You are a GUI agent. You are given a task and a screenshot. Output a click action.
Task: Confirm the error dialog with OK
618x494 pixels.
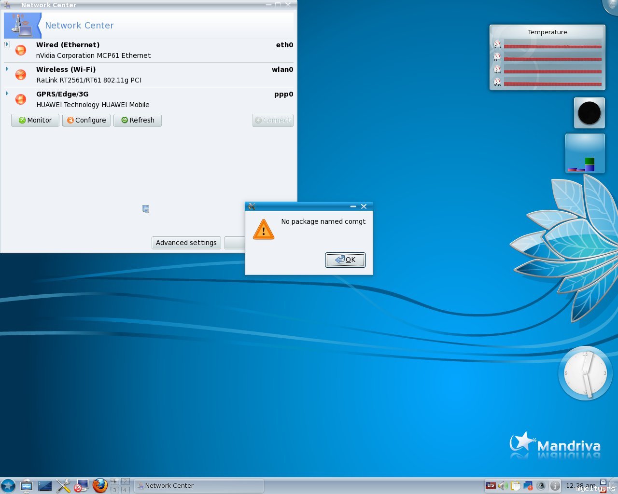click(x=345, y=260)
